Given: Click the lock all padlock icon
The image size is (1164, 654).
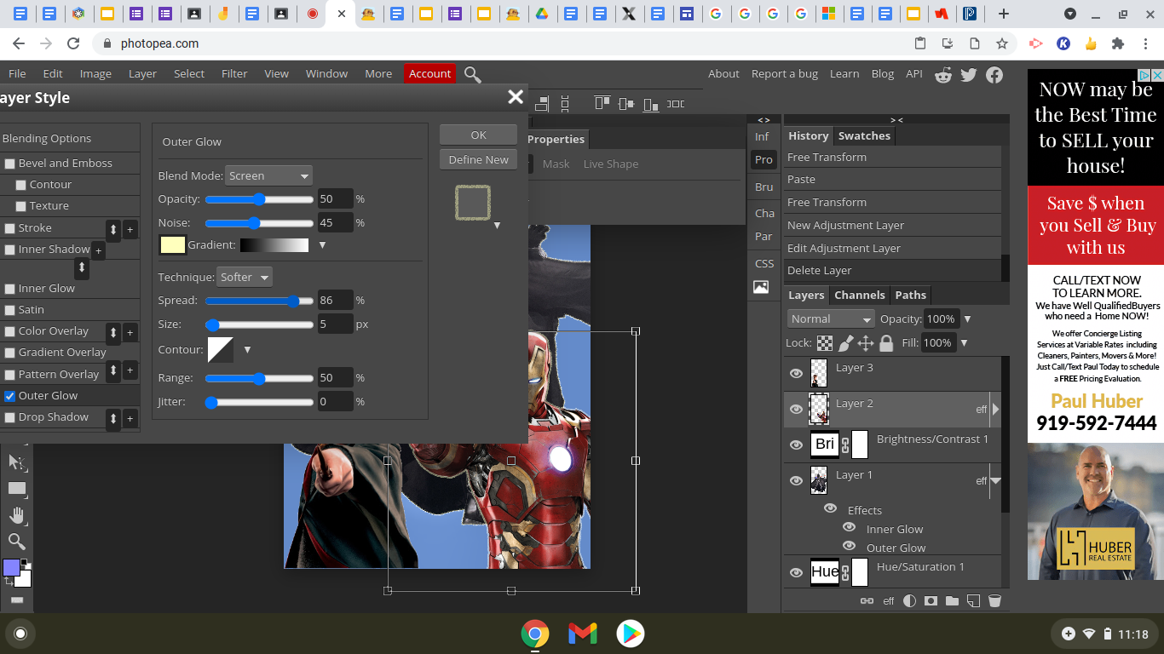Looking at the screenshot, I should click(886, 343).
